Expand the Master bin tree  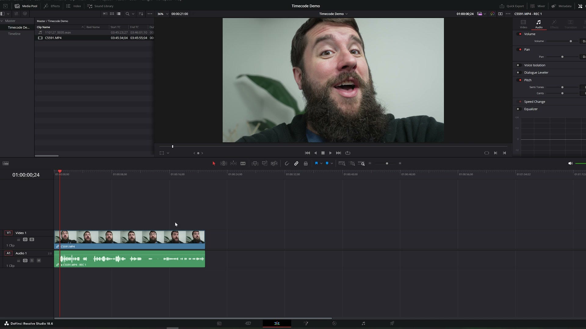[2, 21]
